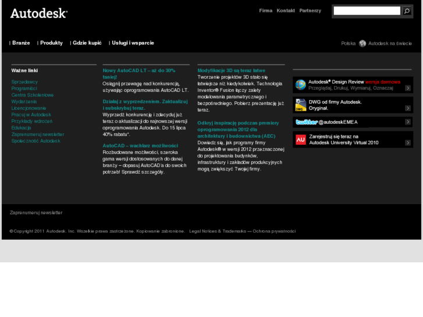
Task: Open Legal Notices & Trademarks link
Action: (218, 231)
